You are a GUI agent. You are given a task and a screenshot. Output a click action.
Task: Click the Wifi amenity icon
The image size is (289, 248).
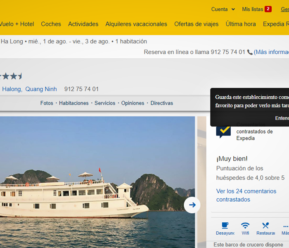click(x=245, y=226)
